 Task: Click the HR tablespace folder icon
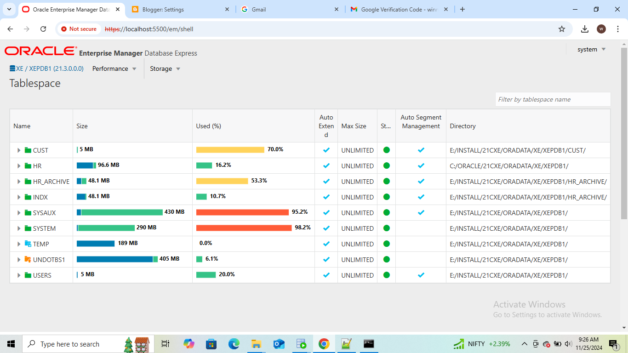click(28, 166)
